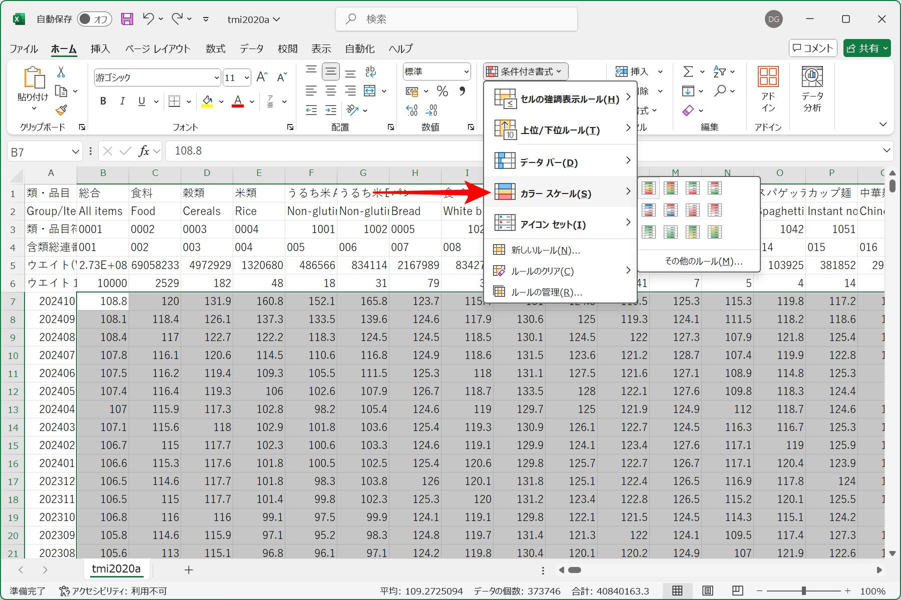
Task: Click the Comma style icon
Action: pyautogui.click(x=462, y=91)
